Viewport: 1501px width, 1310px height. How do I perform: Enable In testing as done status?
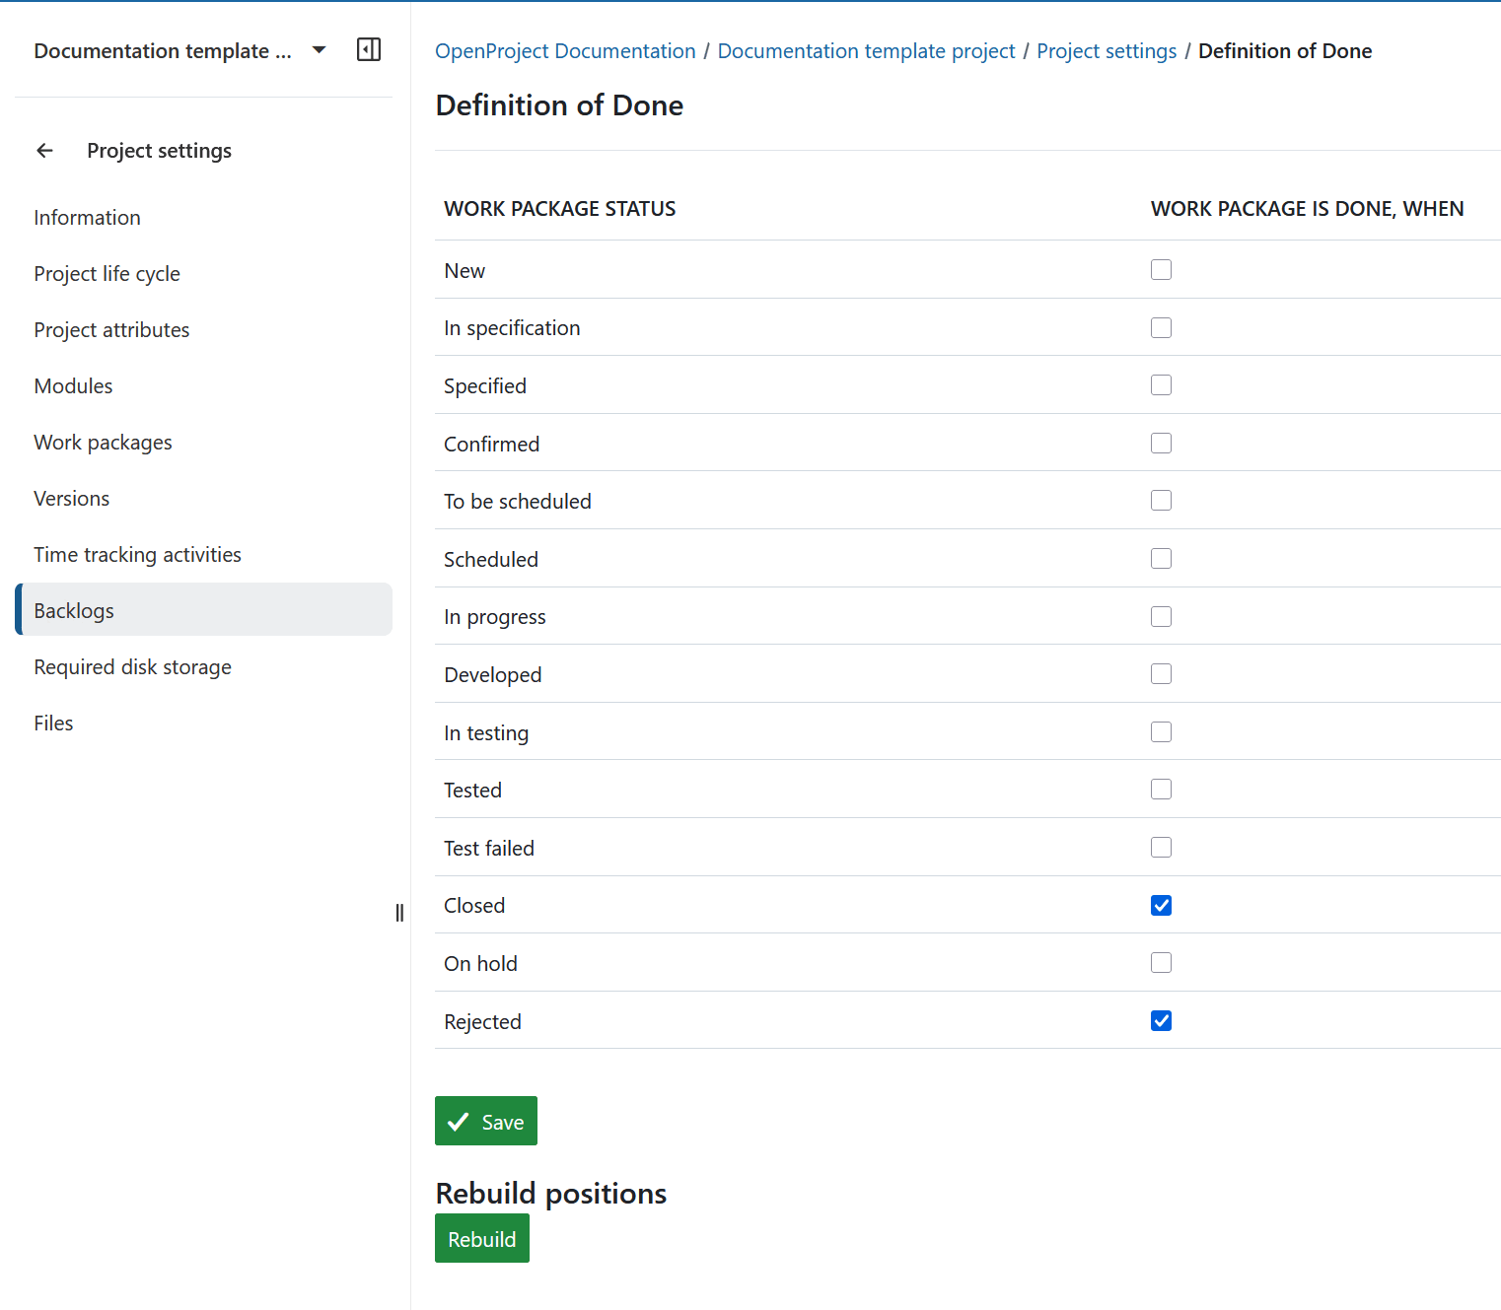click(x=1161, y=731)
